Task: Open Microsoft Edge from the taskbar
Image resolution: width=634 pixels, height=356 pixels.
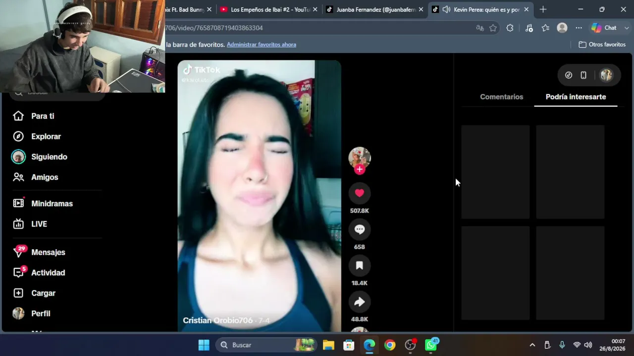Action: coord(370,345)
